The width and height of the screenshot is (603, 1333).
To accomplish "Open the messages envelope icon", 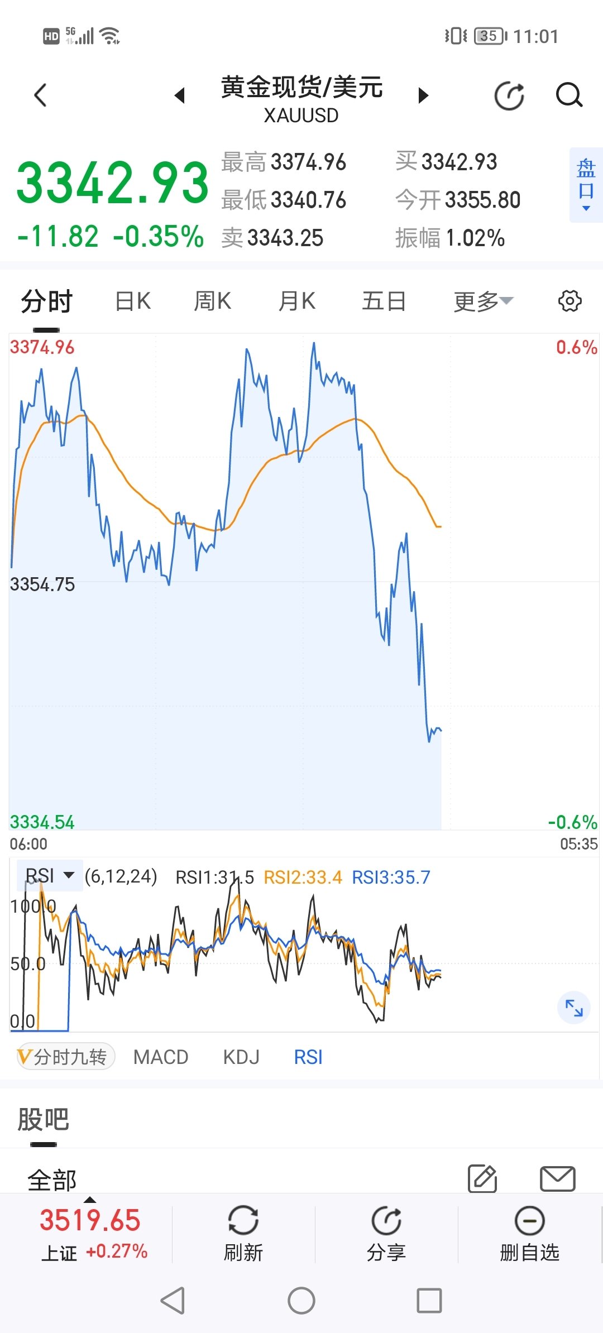I will point(557,1178).
